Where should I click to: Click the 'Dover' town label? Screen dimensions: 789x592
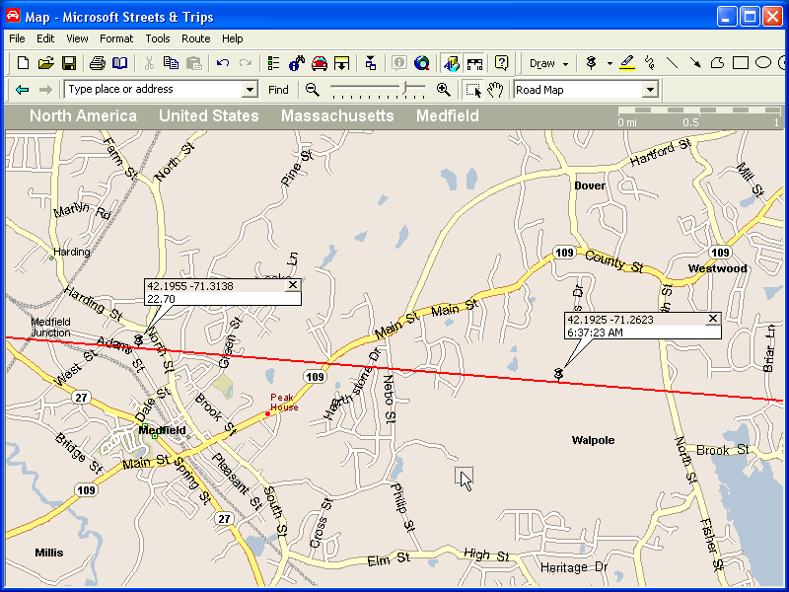pos(590,185)
